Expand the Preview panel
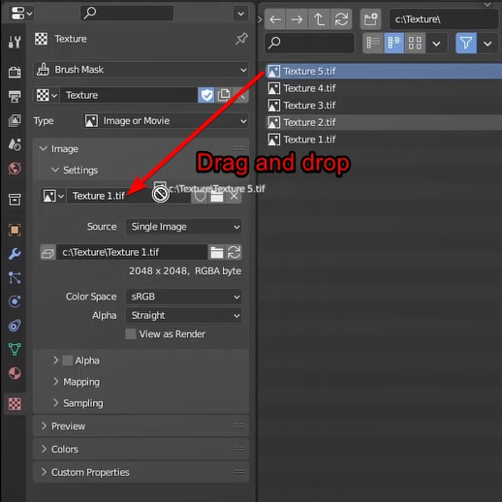502x502 pixels. 44,426
